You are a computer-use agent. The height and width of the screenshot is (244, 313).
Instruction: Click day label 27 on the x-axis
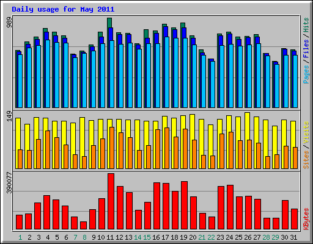tap(257, 237)
